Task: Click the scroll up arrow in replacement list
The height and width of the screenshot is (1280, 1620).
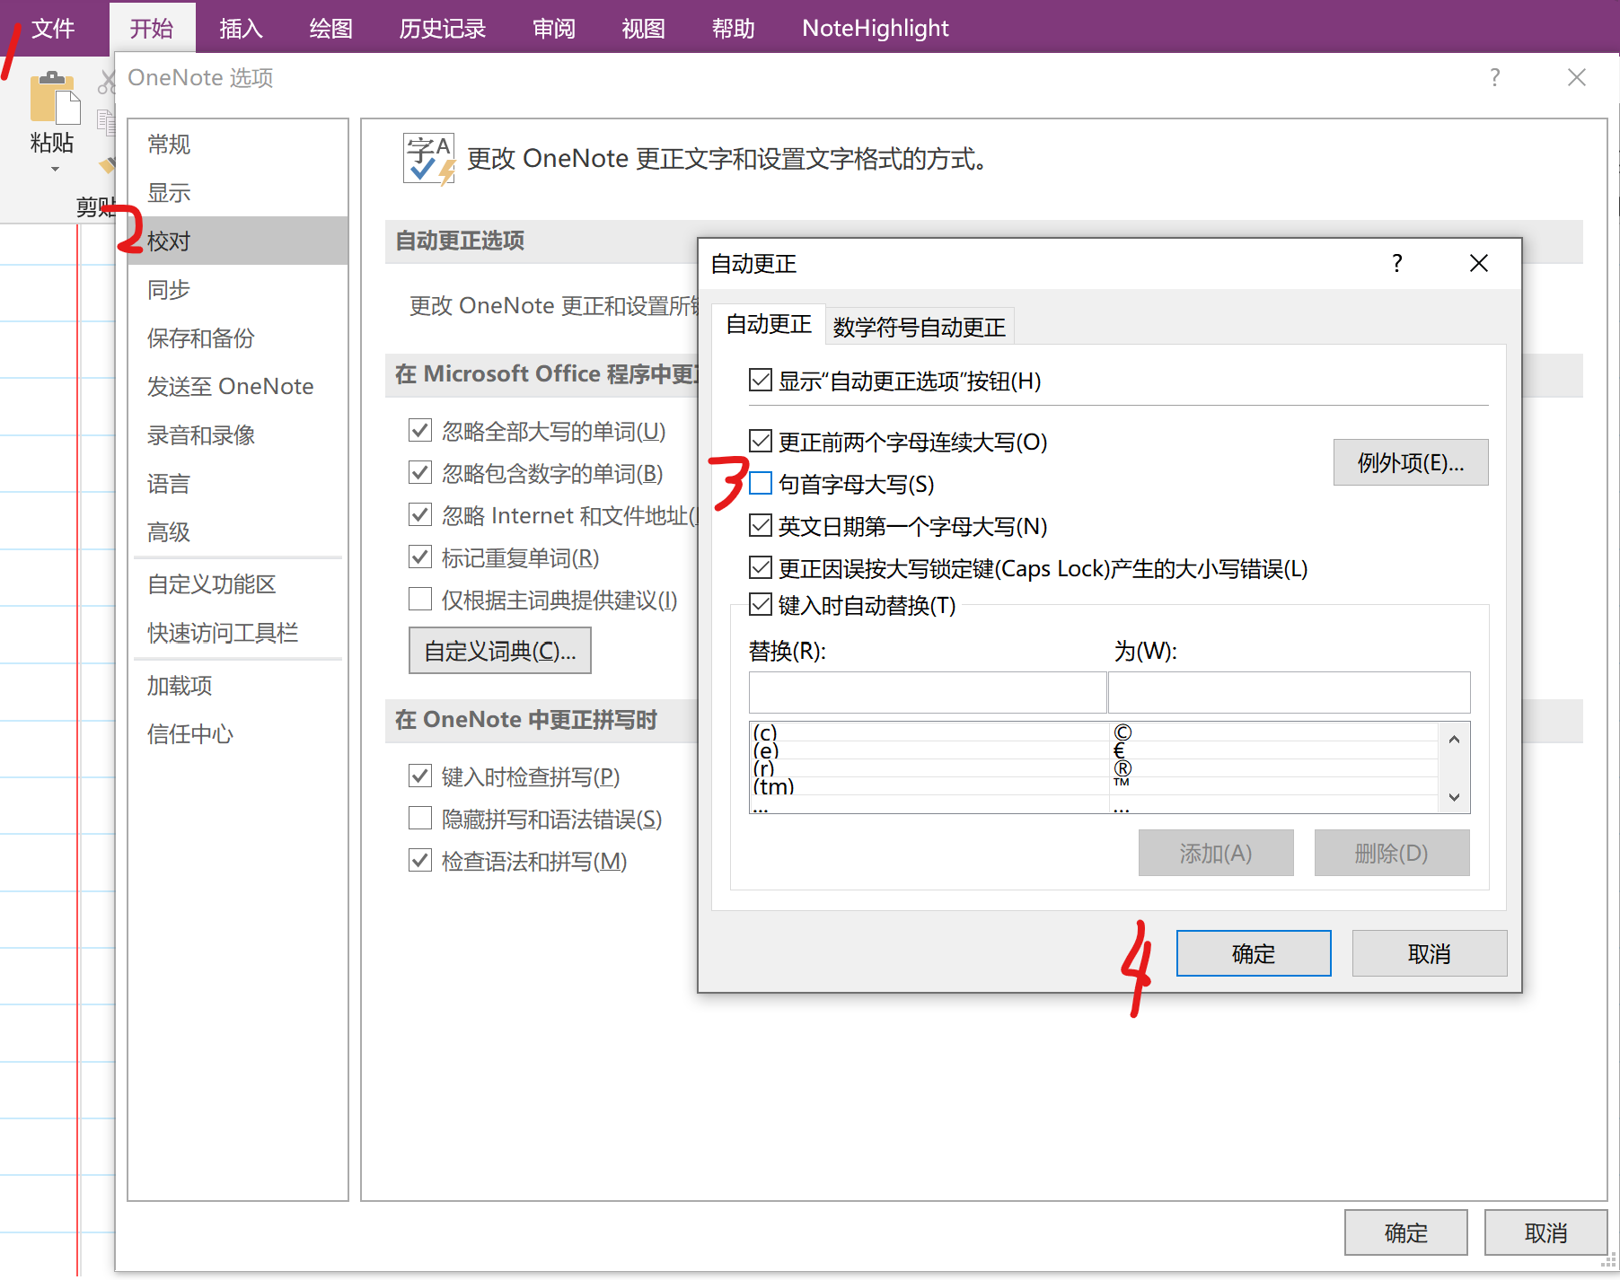Action: coord(1454,740)
